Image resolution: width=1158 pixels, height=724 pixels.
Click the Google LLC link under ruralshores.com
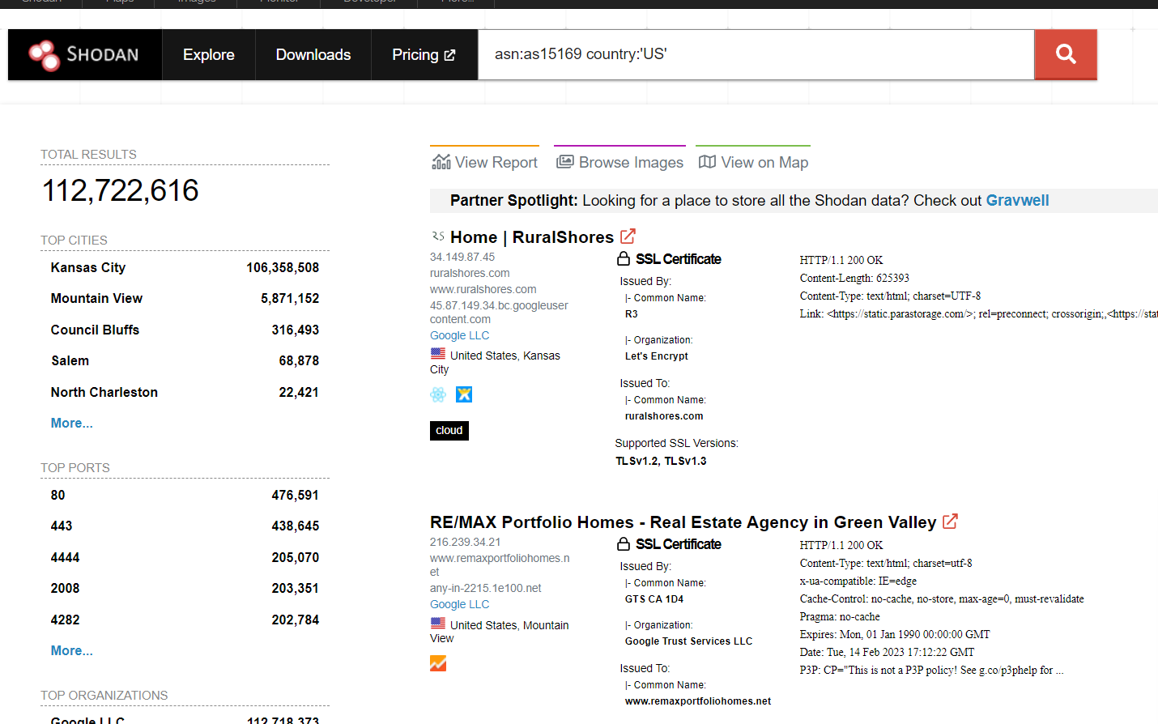pos(459,335)
